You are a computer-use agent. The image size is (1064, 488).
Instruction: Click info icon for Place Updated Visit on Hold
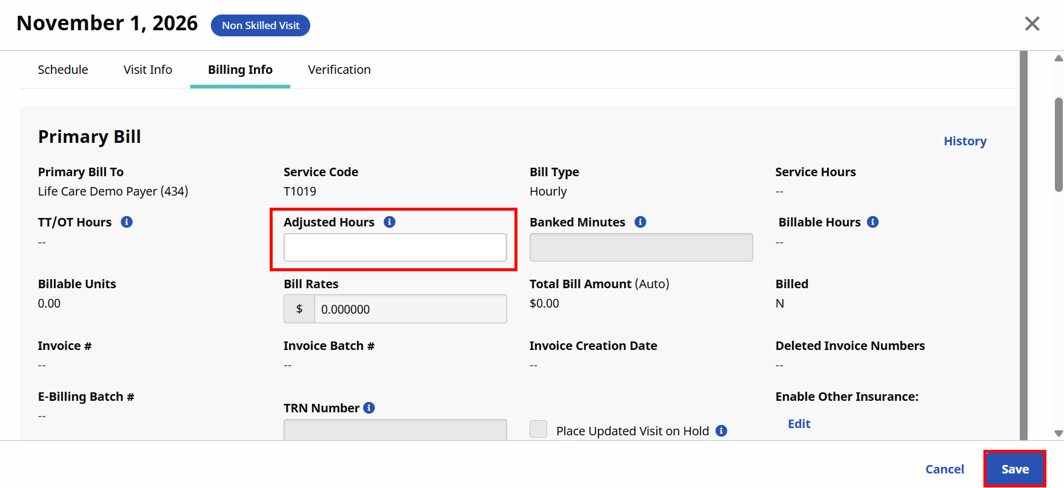tap(721, 431)
